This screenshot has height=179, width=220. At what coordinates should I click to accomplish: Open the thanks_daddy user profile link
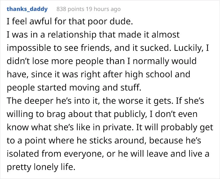[x=27, y=9]
